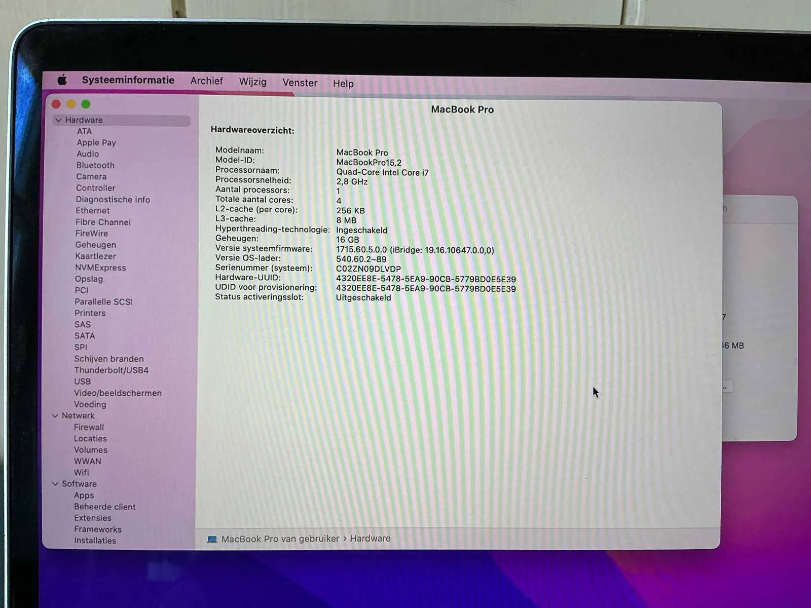Click the serial number C02ZN09DLVDP
This screenshot has height=608, width=811.
click(368, 269)
